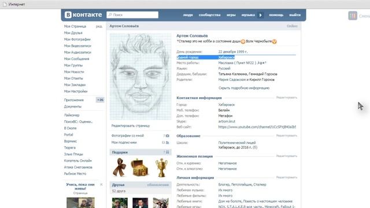
Task: Open люди in top navigation
Action: (x=188, y=15)
